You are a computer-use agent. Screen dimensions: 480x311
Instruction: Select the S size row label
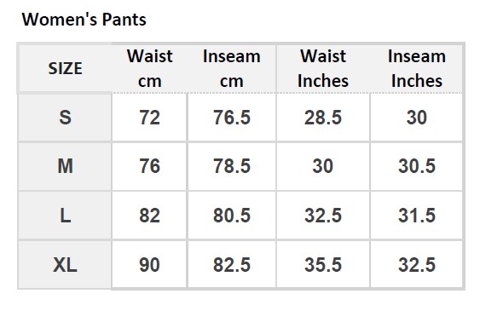(65, 118)
